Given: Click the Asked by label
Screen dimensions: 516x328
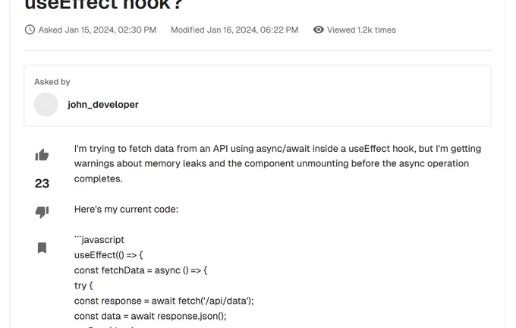Looking at the screenshot, I should [x=52, y=82].
